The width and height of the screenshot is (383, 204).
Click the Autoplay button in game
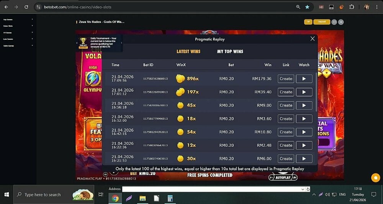283,177
